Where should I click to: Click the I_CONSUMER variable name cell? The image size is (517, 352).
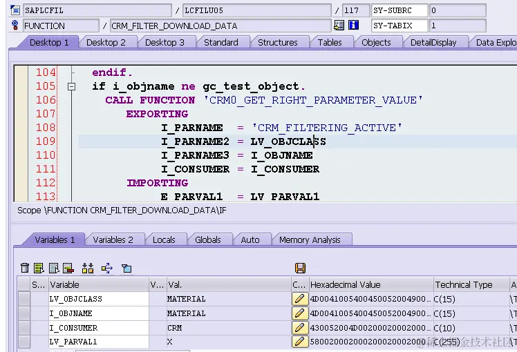coord(99,328)
